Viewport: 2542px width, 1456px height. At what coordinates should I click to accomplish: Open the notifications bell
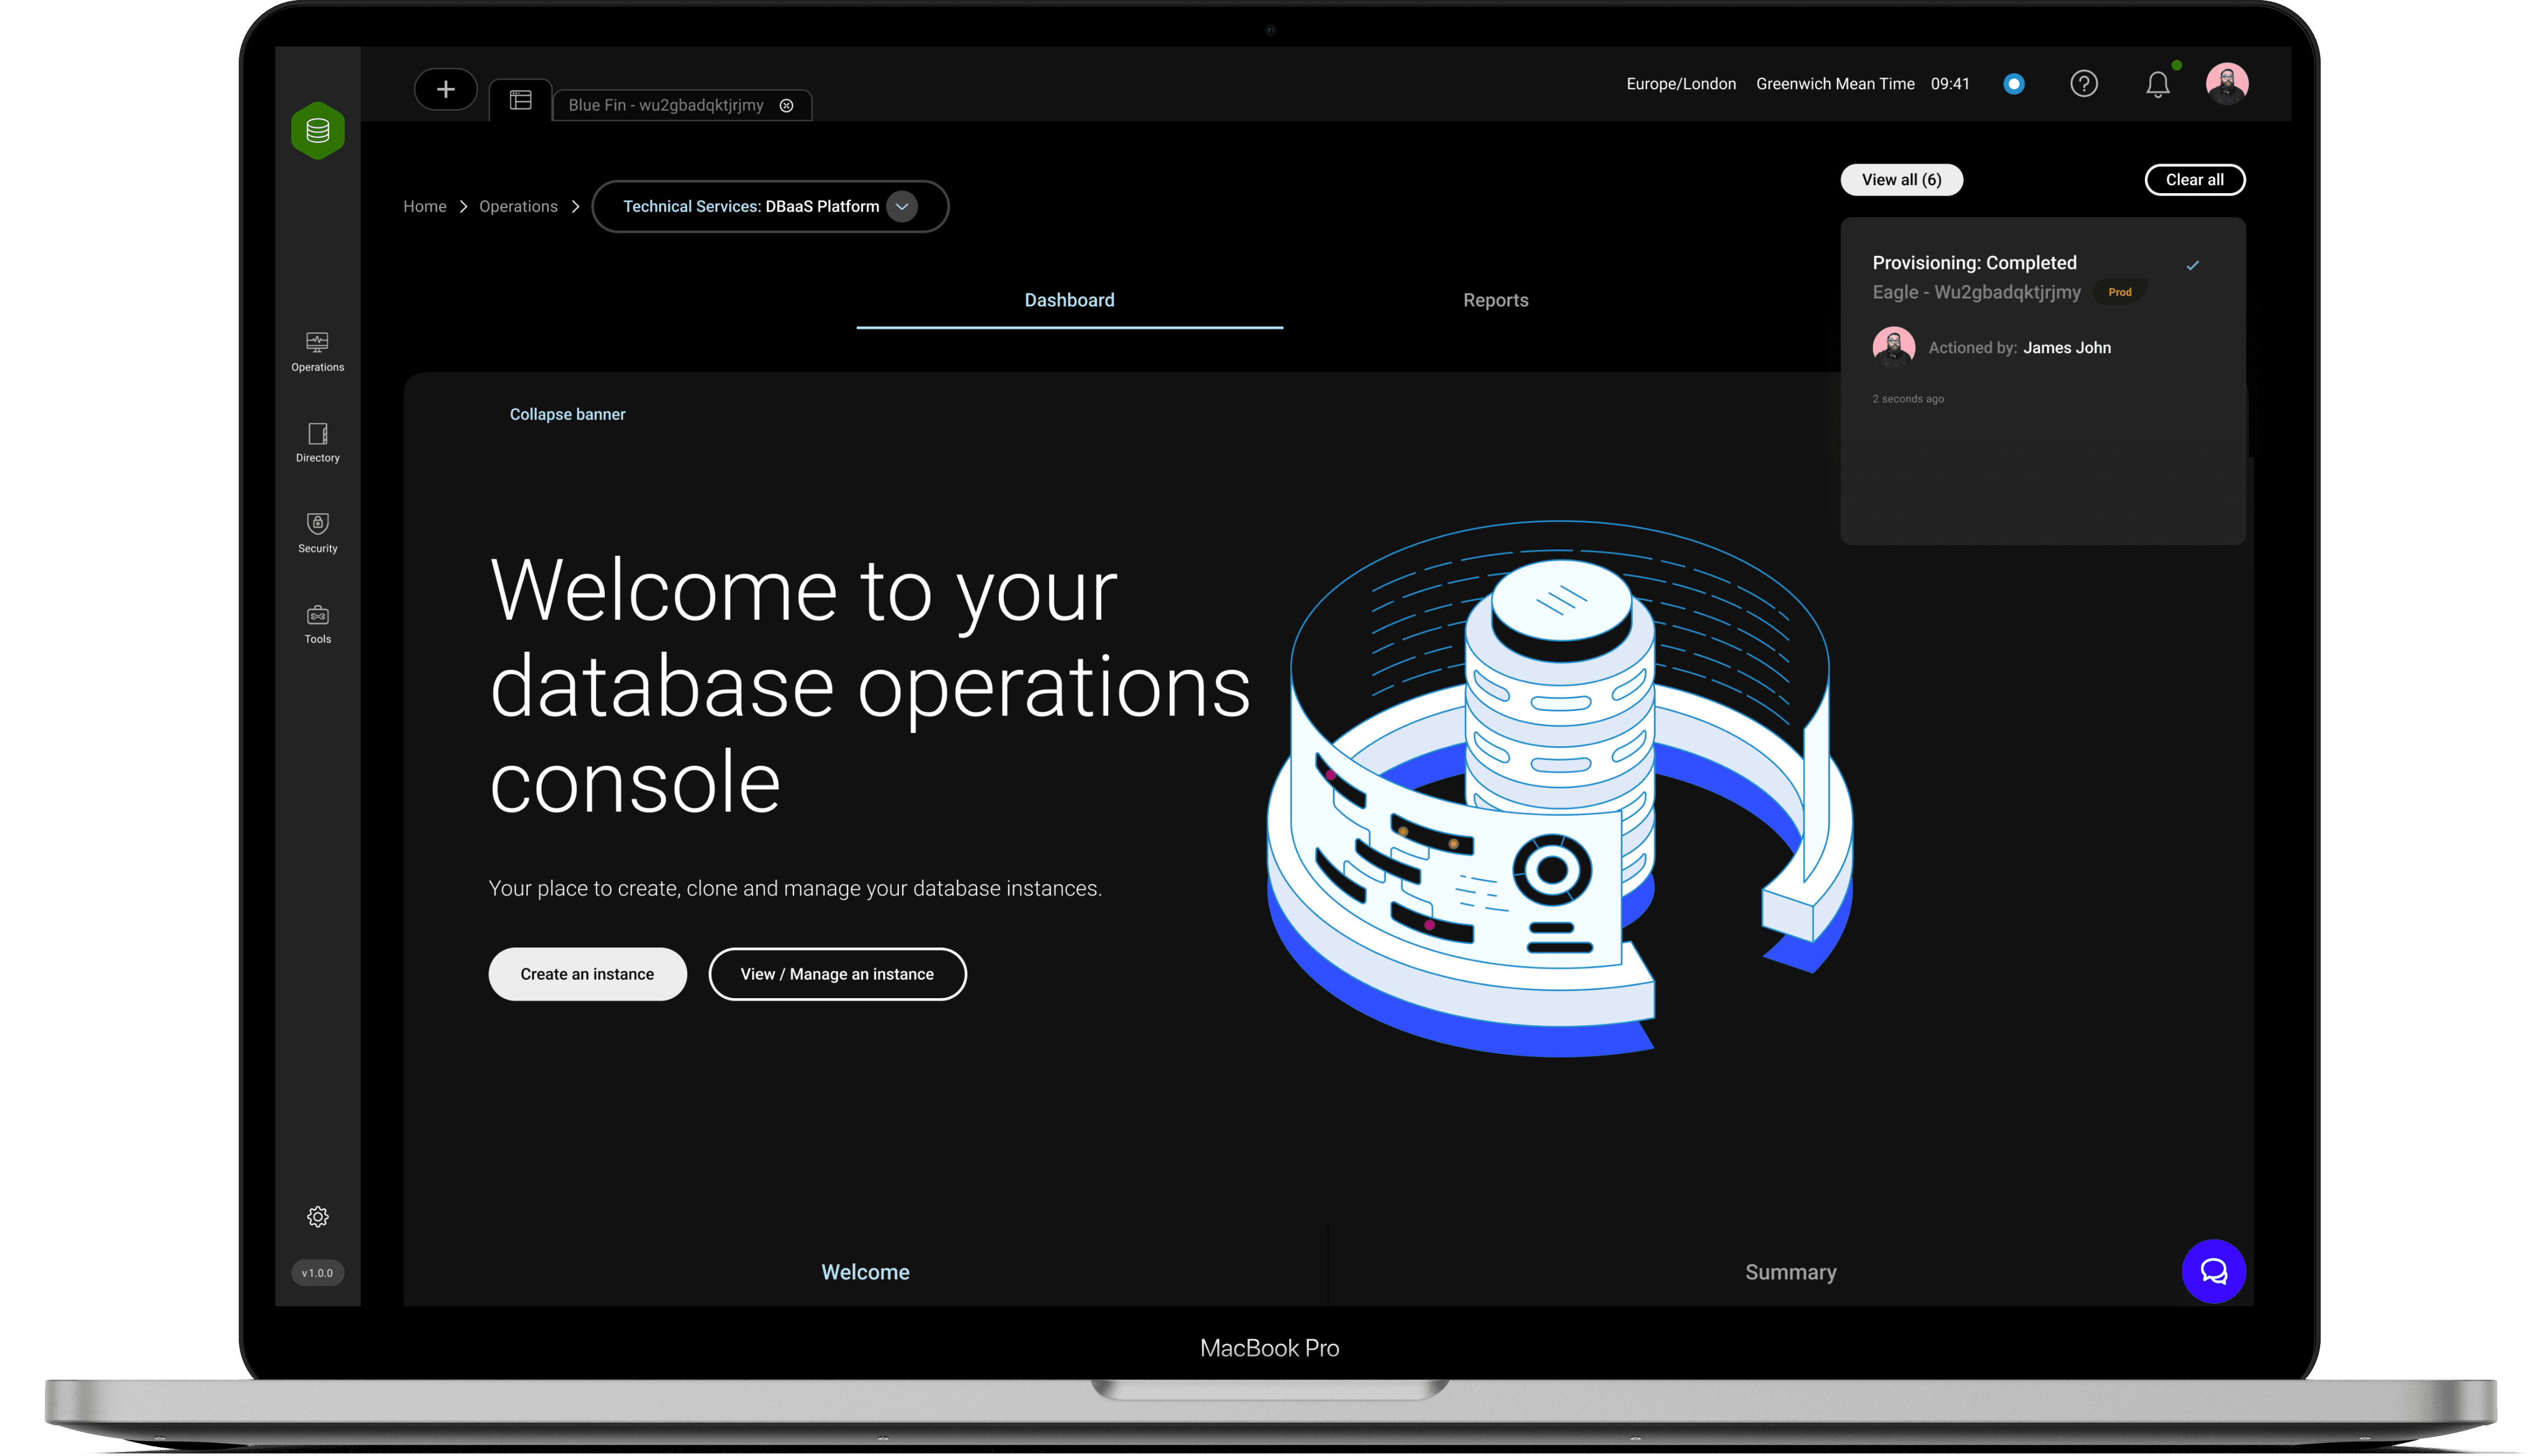tap(2157, 85)
